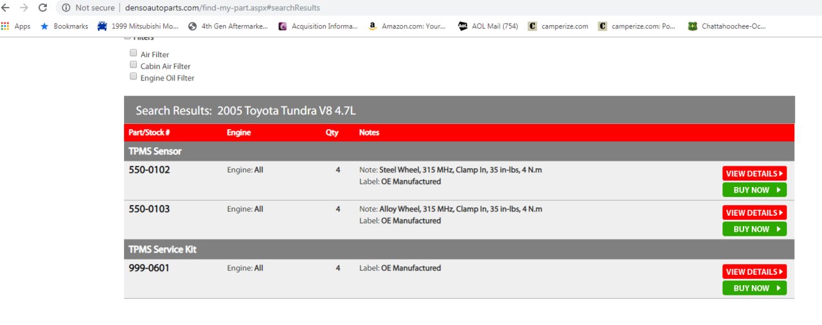Click OE Manufactured label for 999-0601
The width and height of the screenshot is (822, 325).
[411, 268]
